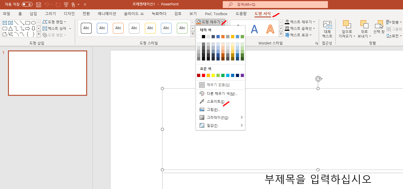
Task: Select the diagonal line shape
Action: [x=16, y=23]
